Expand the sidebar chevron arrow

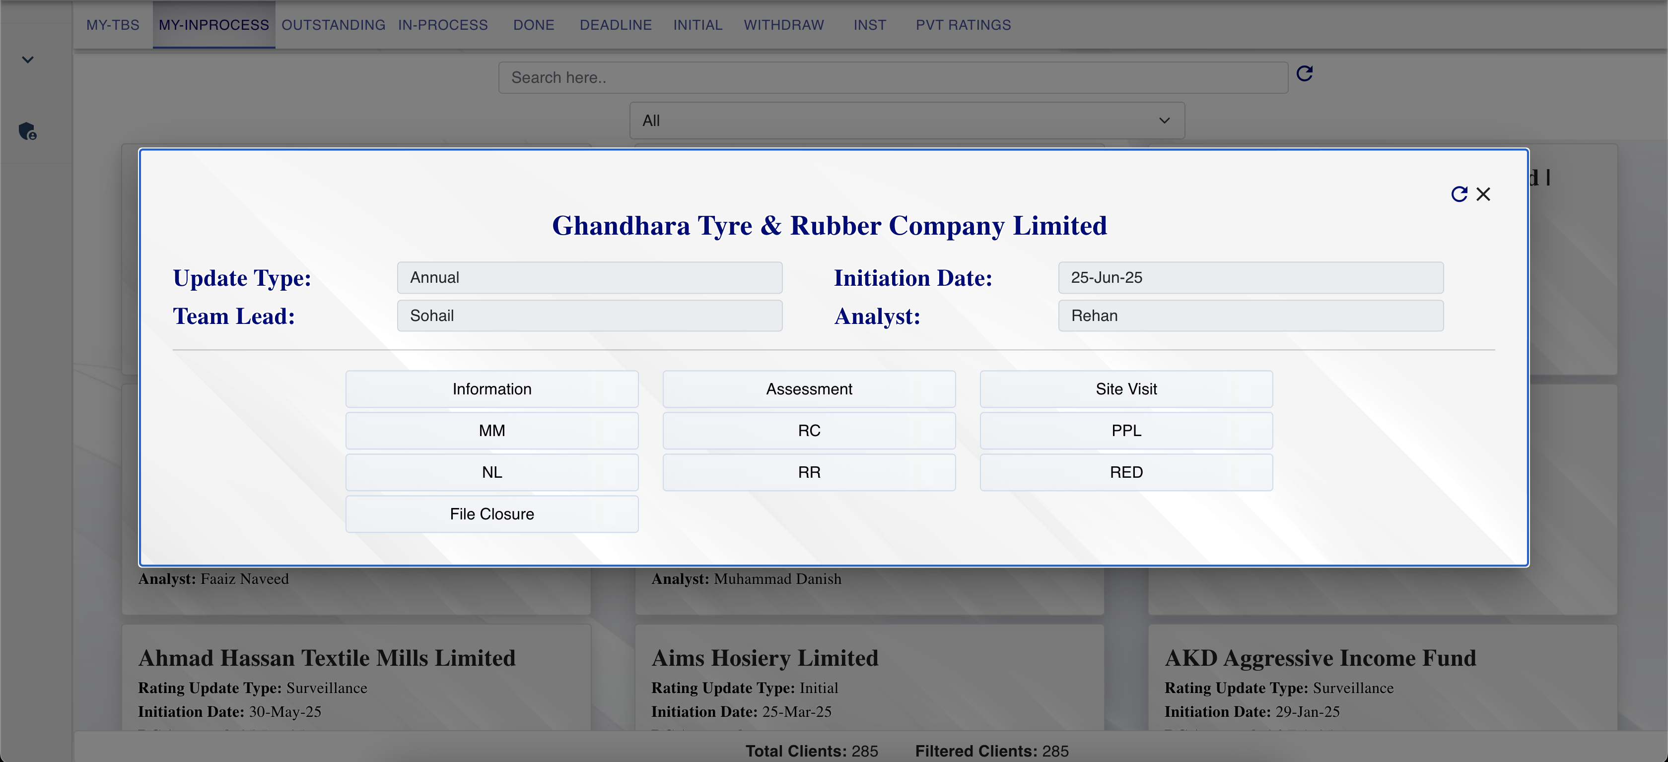tap(27, 60)
